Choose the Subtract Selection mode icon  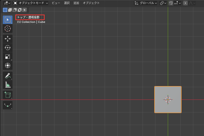click(x=15, y=10)
